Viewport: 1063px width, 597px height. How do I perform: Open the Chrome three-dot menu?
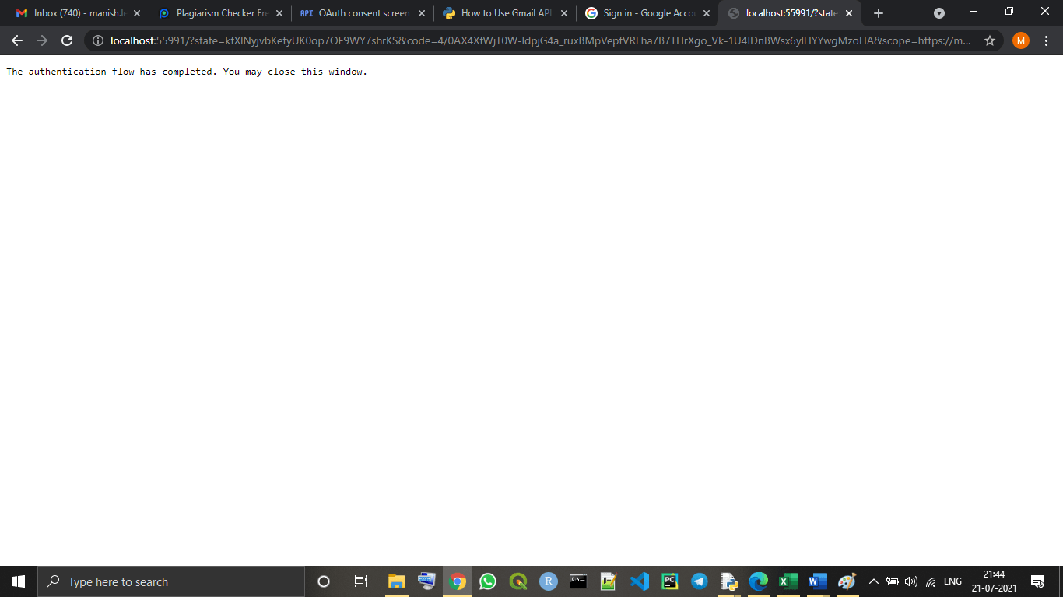coord(1047,40)
